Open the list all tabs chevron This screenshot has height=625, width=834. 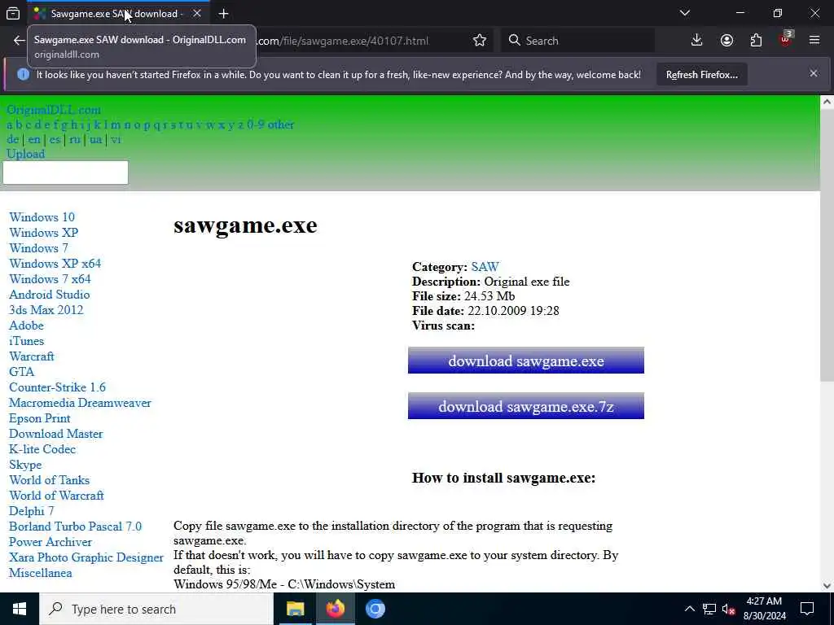685,13
